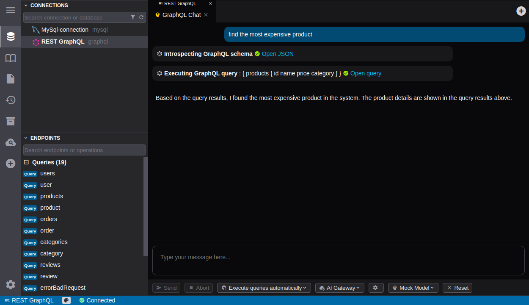Collapse the CONNECTIONS panel section
Viewport: 529px width, 305px height.
pyautogui.click(x=26, y=6)
